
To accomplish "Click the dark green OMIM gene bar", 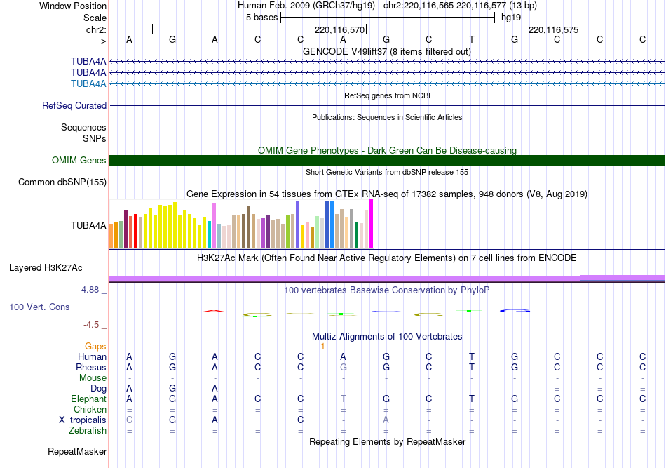I will [x=387, y=160].
